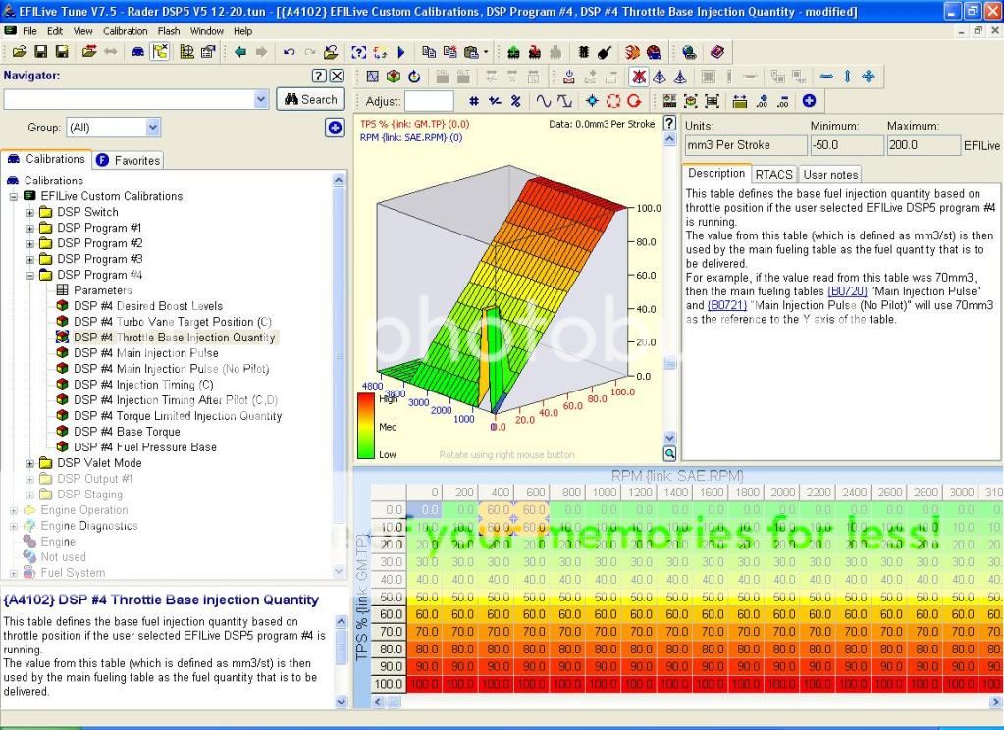Collapse the DSP Program #4 folder
The height and width of the screenshot is (730, 1004).
pos(30,275)
